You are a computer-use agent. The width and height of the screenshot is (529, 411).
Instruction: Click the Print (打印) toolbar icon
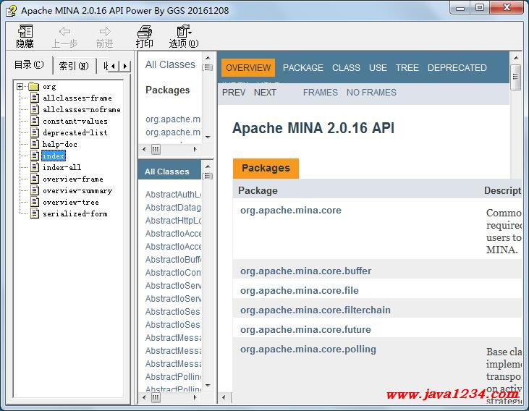coord(145,32)
